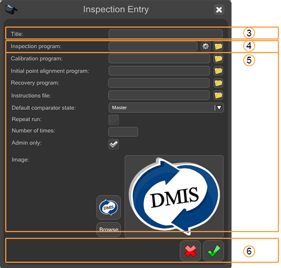Open the Default comparator state dropdown

tap(166, 108)
